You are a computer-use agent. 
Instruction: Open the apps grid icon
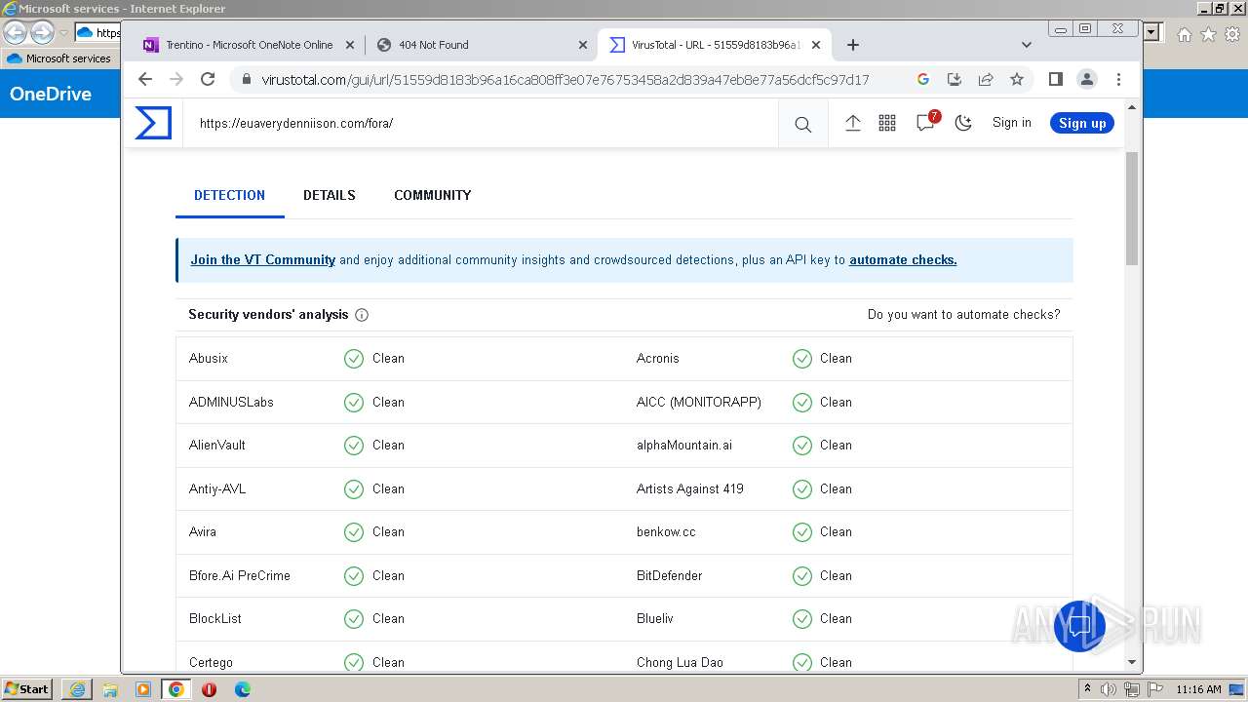[887, 123]
